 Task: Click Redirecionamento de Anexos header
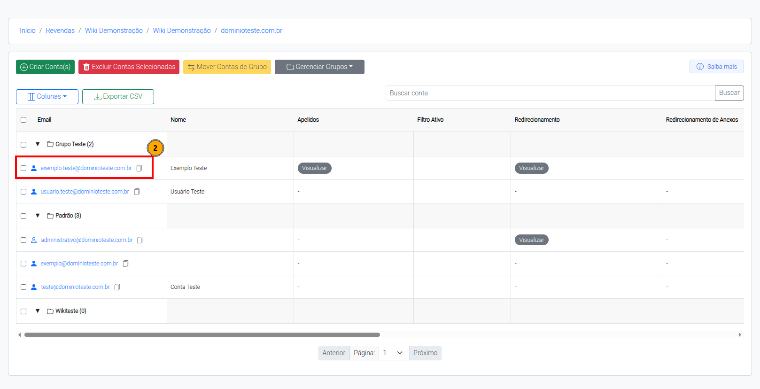coord(702,120)
